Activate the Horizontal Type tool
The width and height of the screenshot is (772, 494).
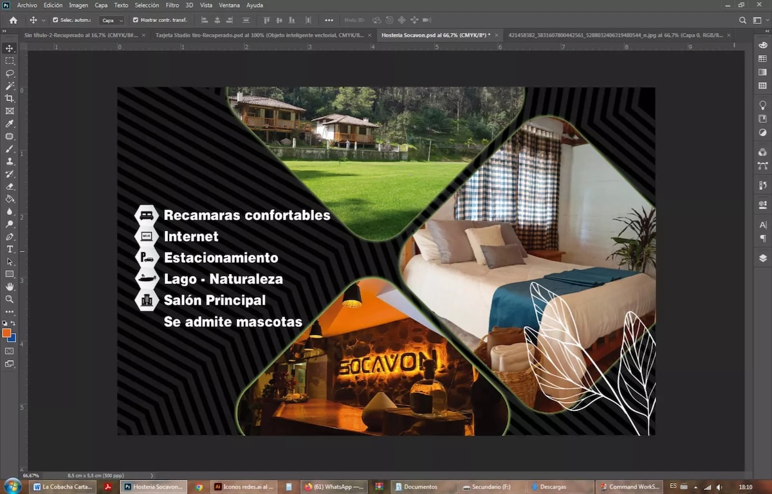point(10,249)
